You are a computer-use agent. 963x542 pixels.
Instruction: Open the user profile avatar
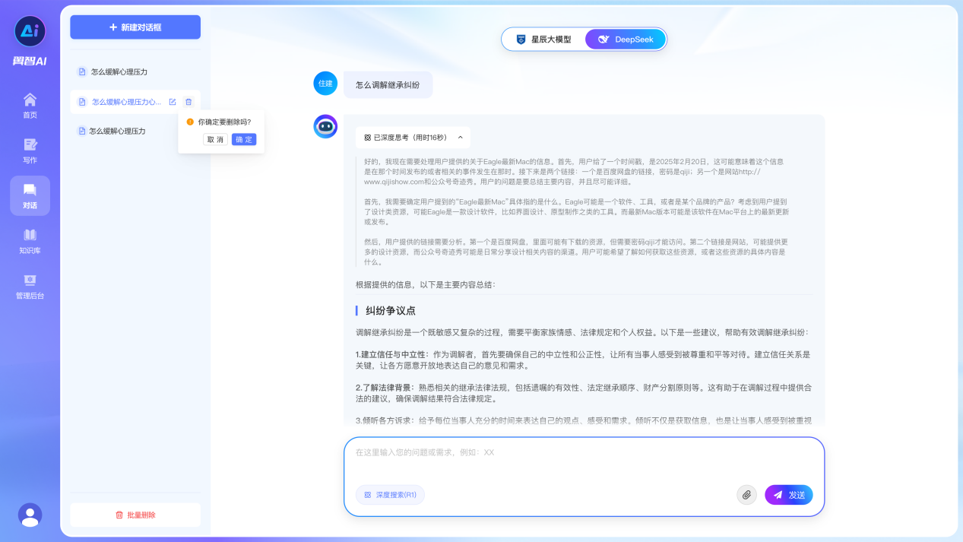[30, 515]
